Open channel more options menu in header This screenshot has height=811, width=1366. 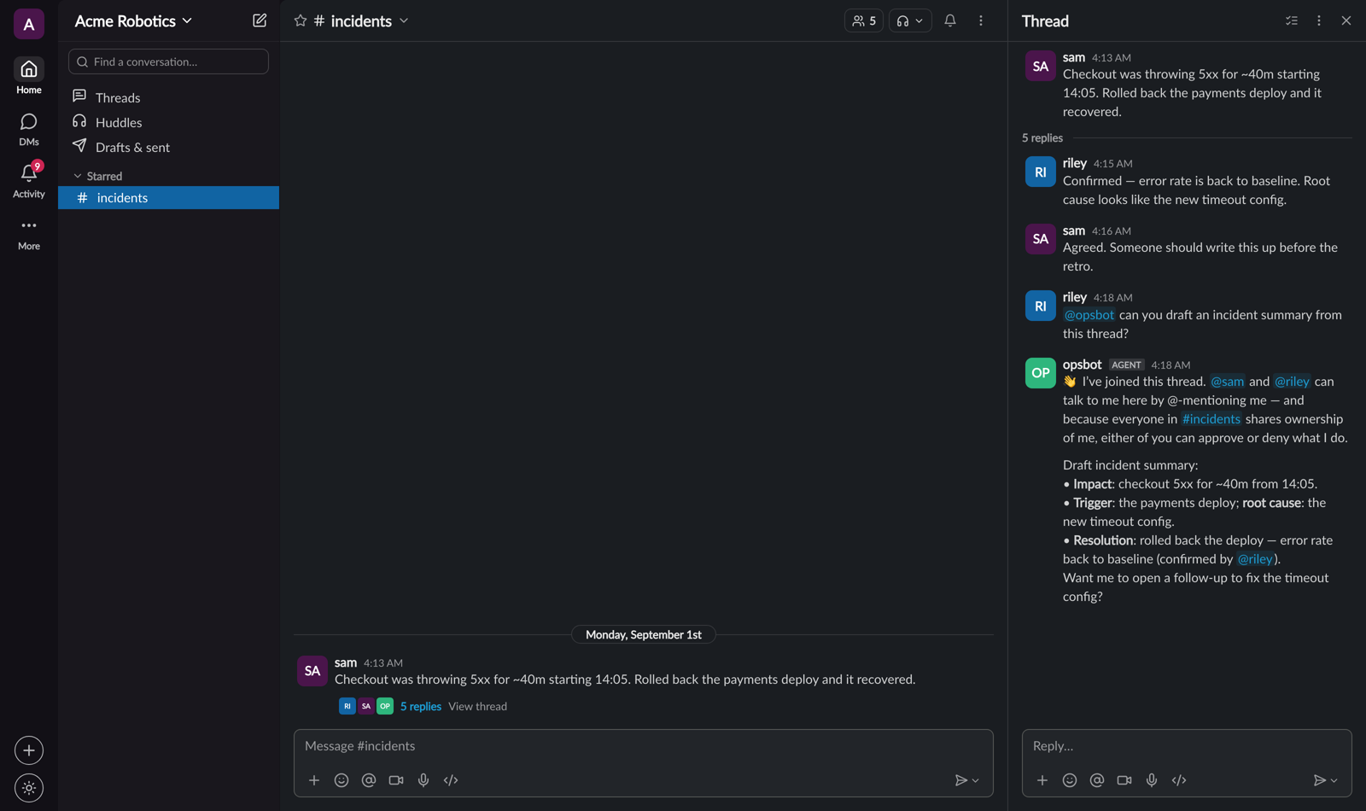(981, 20)
